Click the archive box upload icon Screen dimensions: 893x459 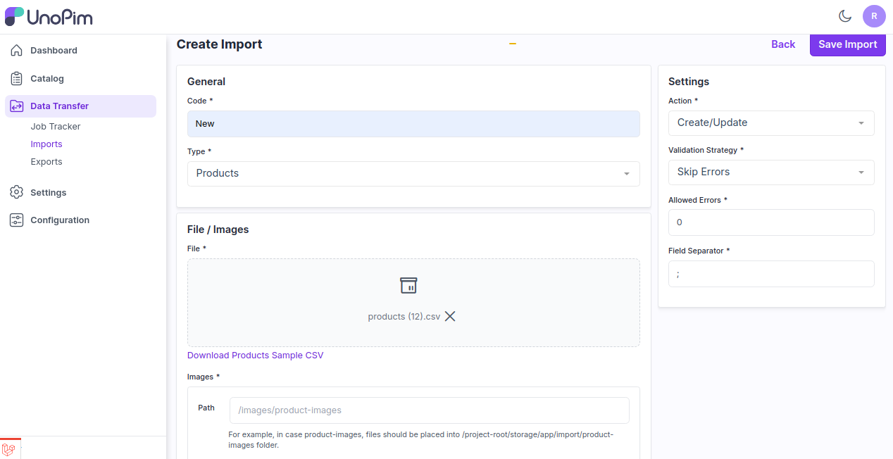point(408,285)
